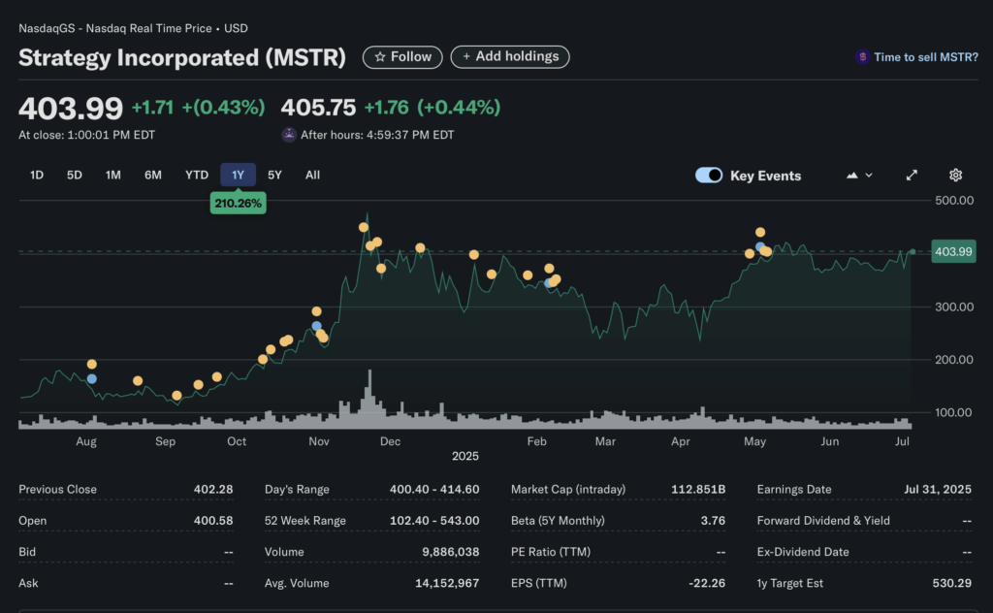Toggle the Key Events switch off
The image size is (993, 613).
click(709, 176)
